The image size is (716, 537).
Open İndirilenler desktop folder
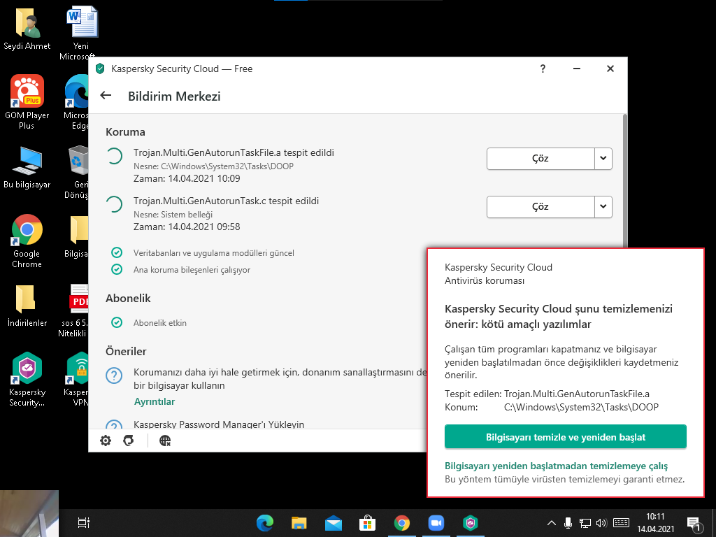point(27,306)
